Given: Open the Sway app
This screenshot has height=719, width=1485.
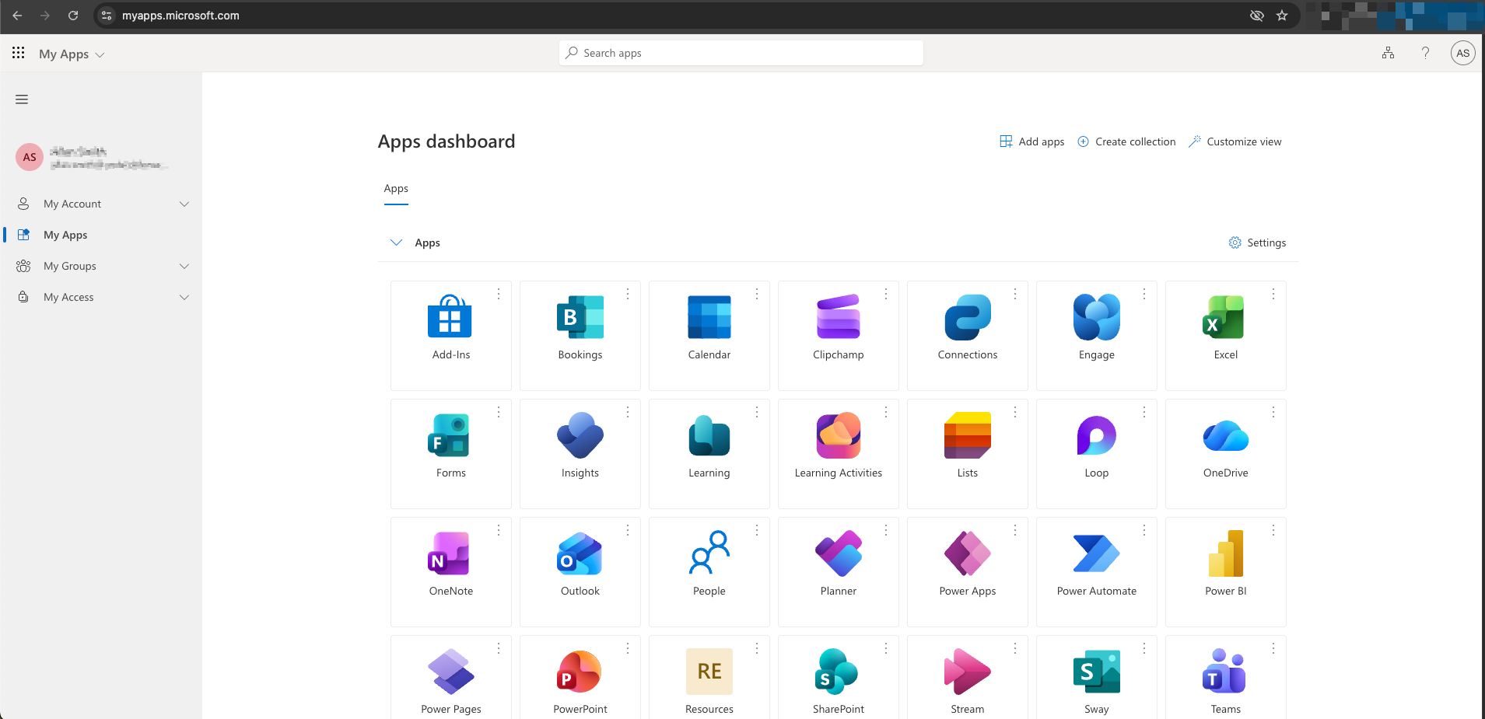Looking at the screenshot, I should tap(1096, 678).
